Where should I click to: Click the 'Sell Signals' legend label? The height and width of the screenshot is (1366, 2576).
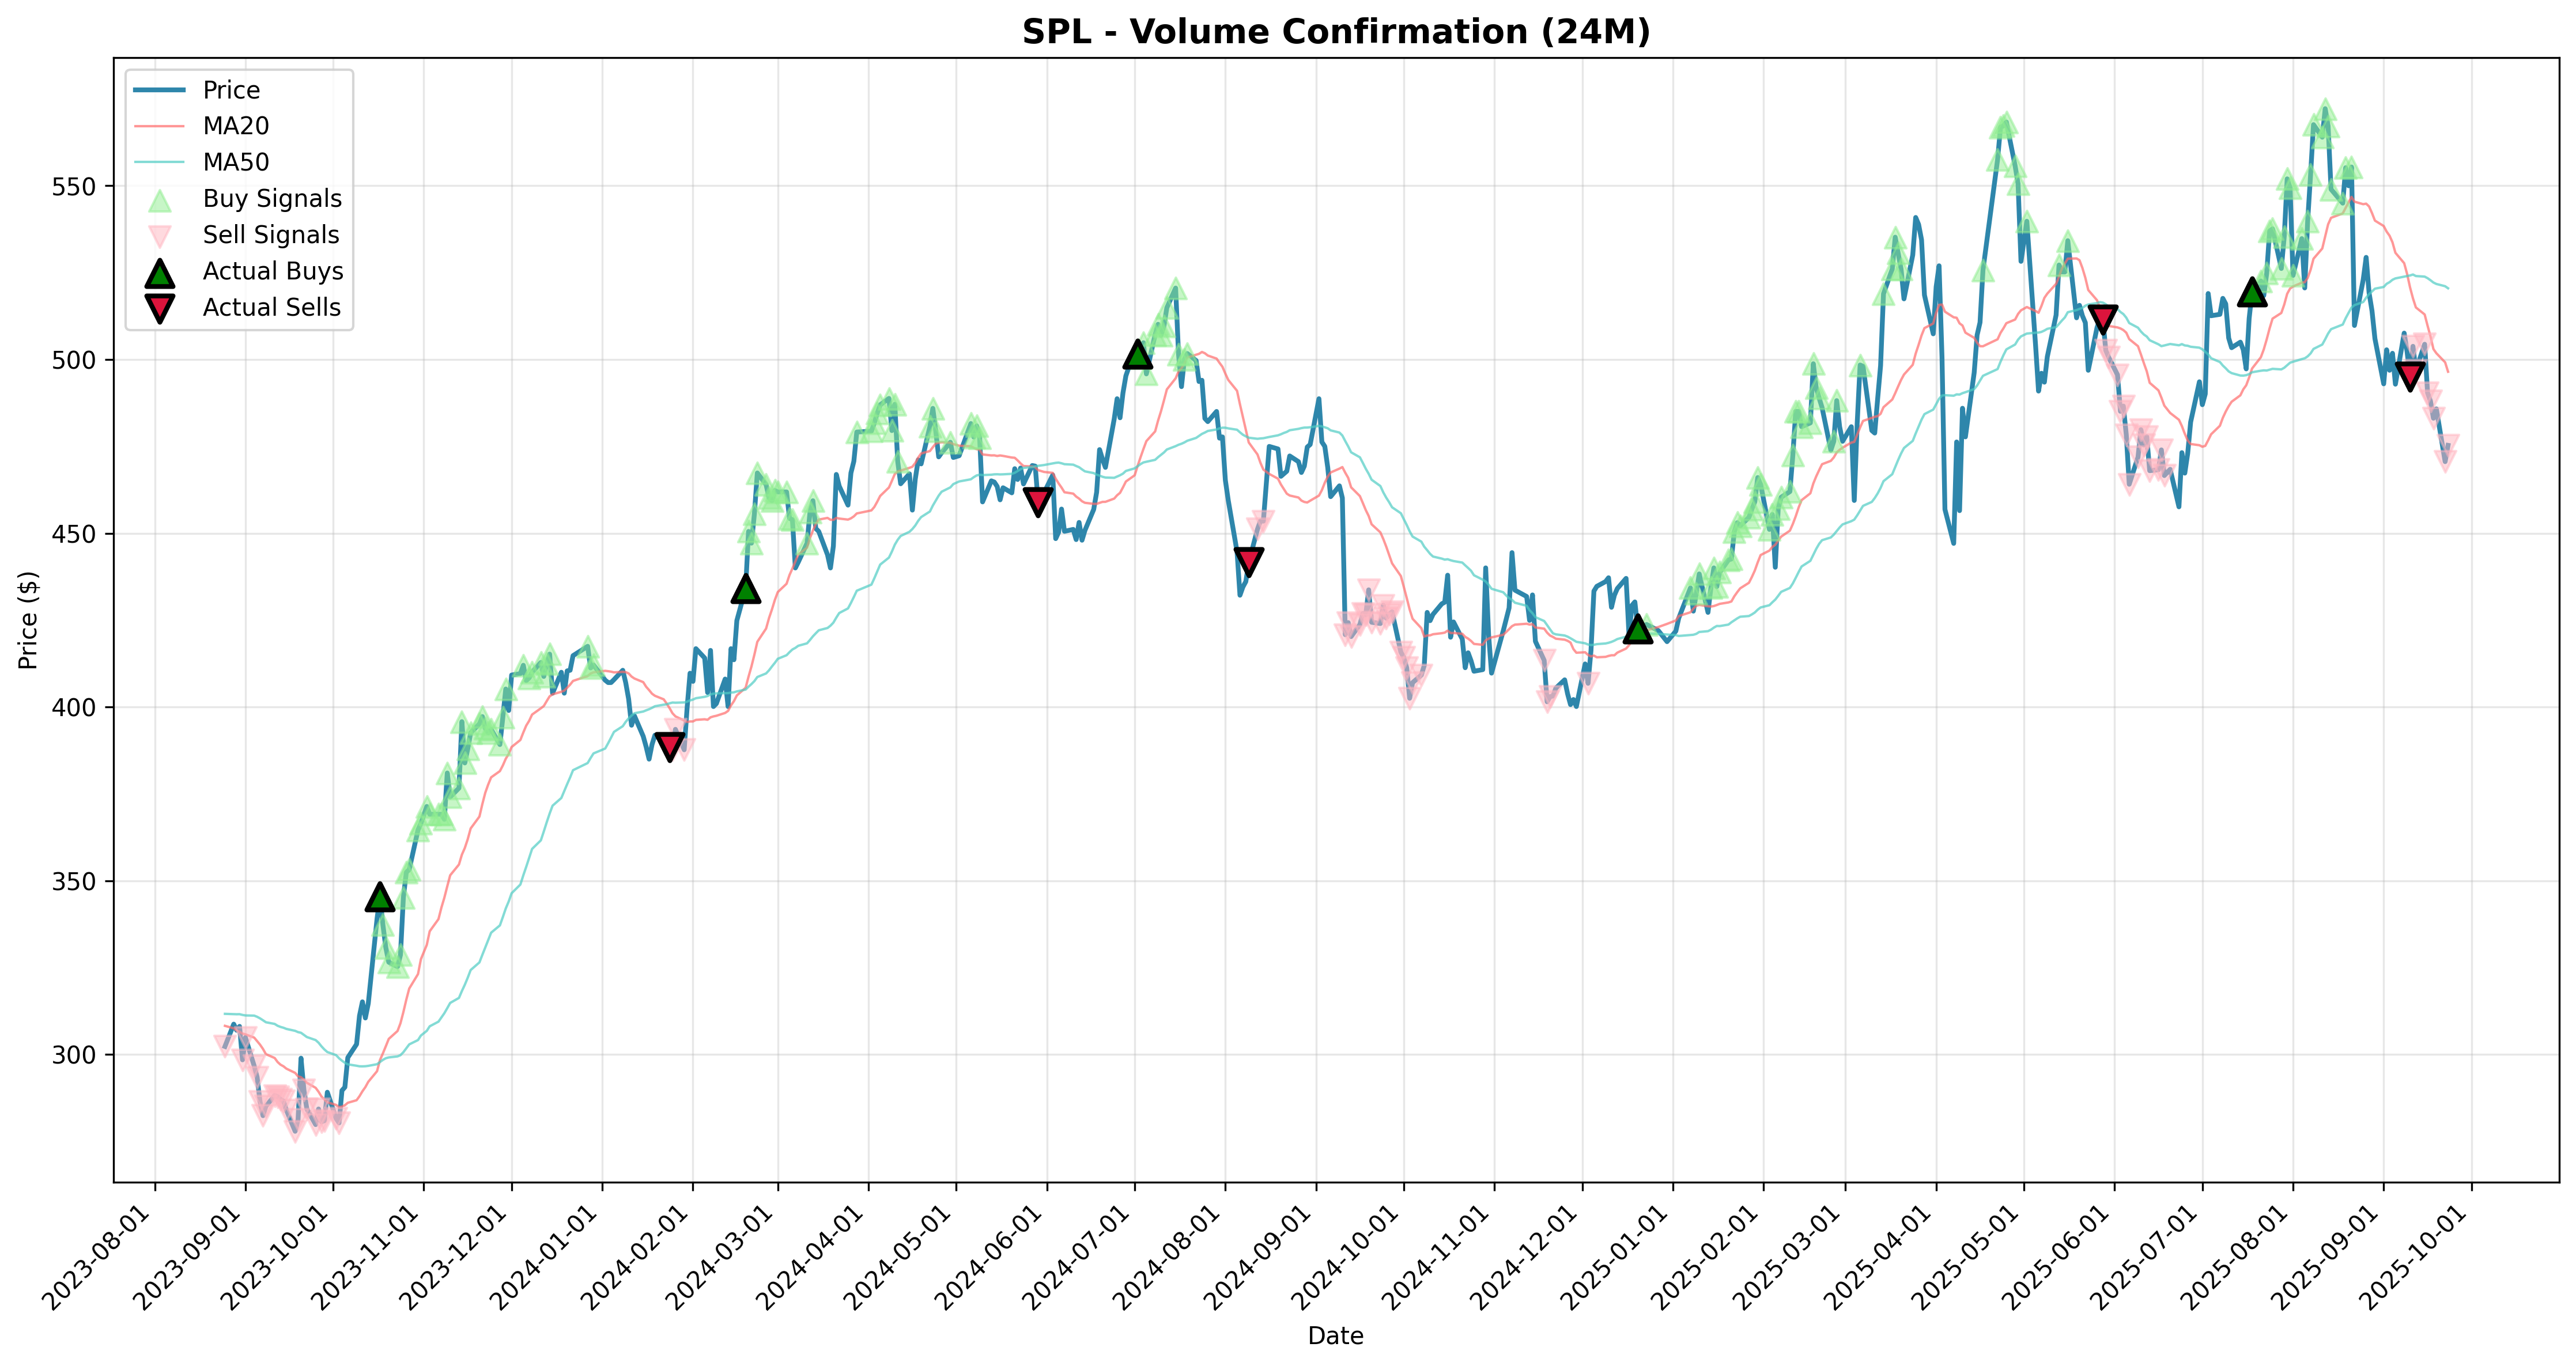point(271,235)
